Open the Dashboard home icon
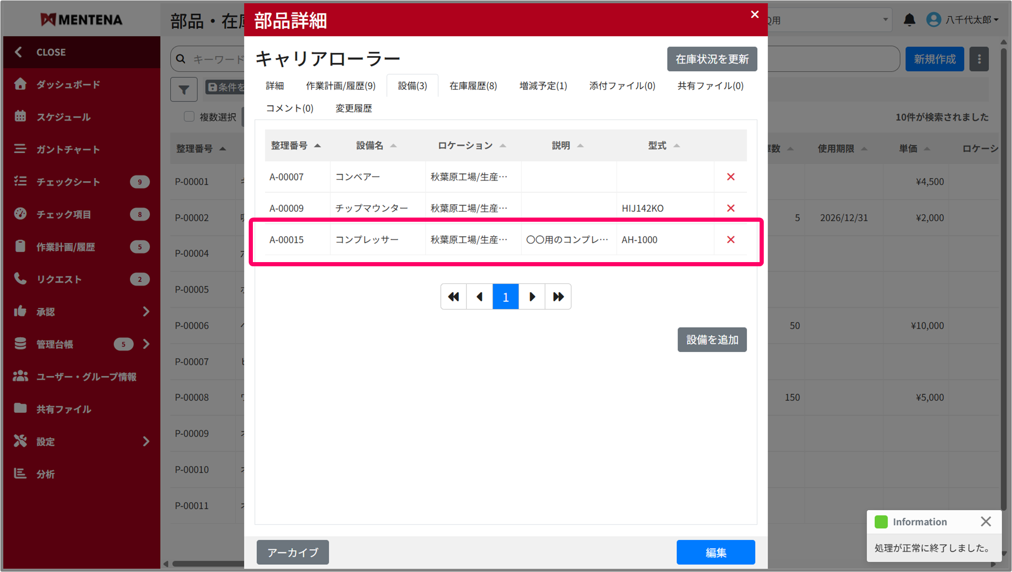The height and width of the screenshot is (572, 1012). click(20, 84)
